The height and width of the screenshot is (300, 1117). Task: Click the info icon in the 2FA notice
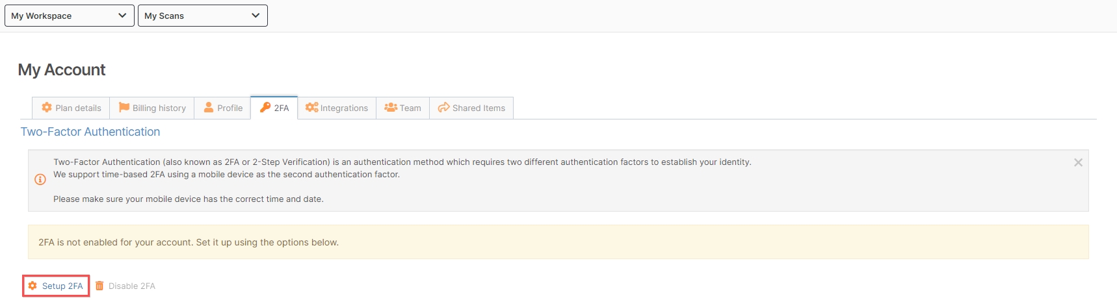pos(40,179)
